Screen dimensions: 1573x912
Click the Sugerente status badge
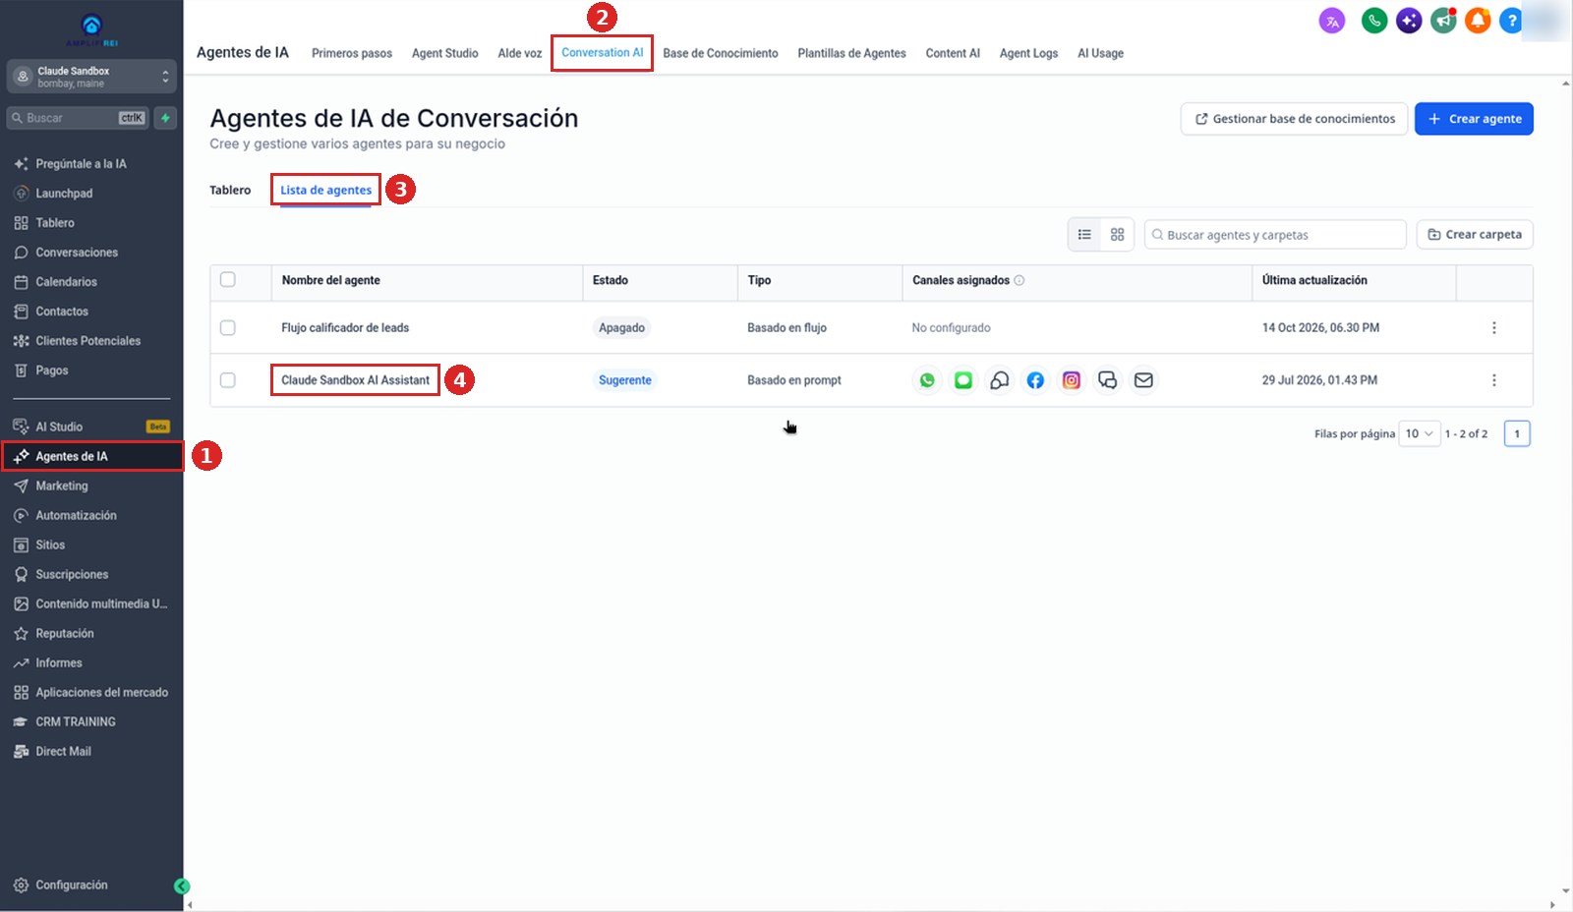coord(625,380)
